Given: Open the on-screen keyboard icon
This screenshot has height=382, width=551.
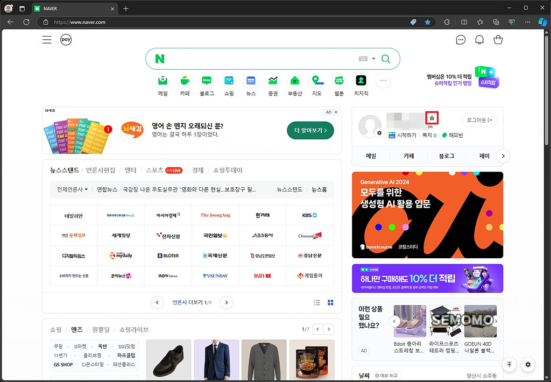Looking at the screenshot, I should (x=363, y=59).
